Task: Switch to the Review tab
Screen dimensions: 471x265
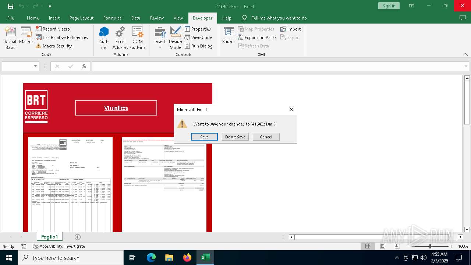Action: (157, 18)
